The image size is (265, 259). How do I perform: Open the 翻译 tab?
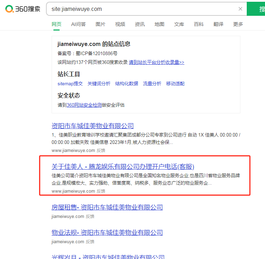[x=218, y=24]
